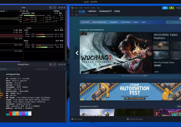The image size is (181, 127).
Task: Open the Labs link in store nav
Action: click(x=144, y=22)
